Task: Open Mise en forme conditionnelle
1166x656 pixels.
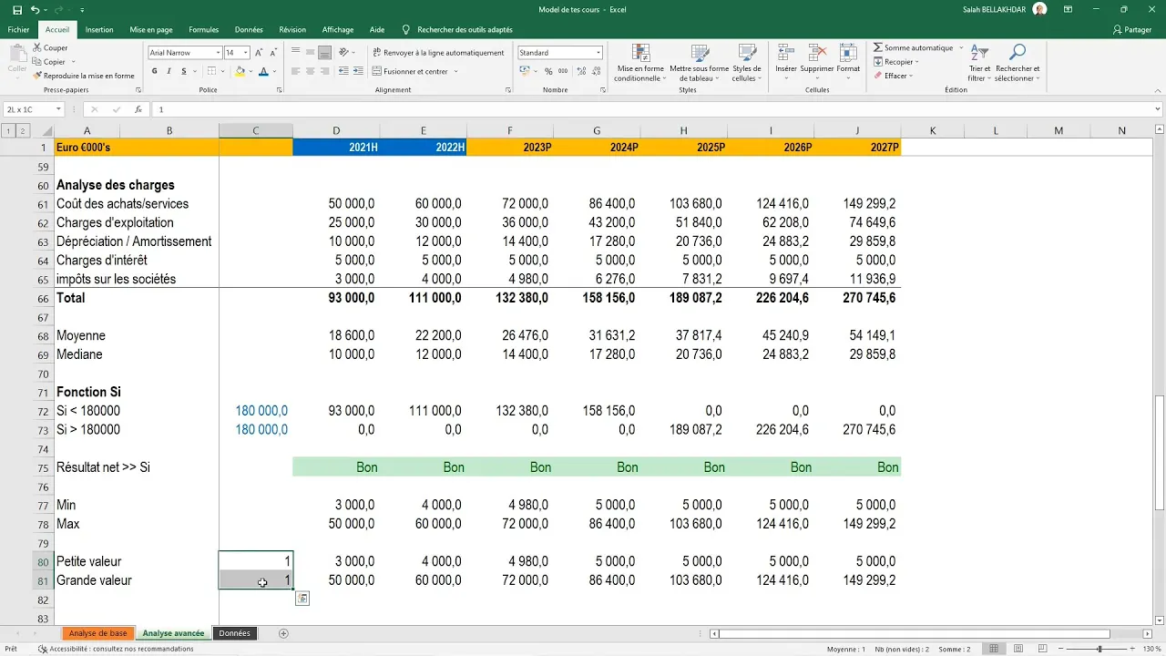Action: click(x=640, y=63)
